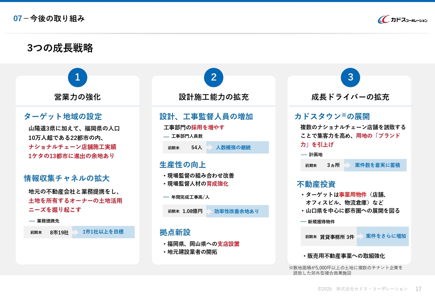
Task: Click the 営業力の強化 column header
Action: pos(77,97)
